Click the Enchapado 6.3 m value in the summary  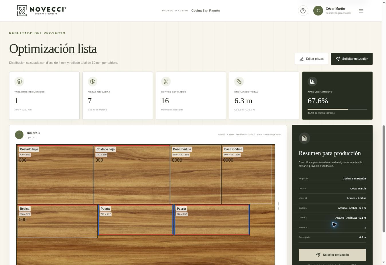363,237
